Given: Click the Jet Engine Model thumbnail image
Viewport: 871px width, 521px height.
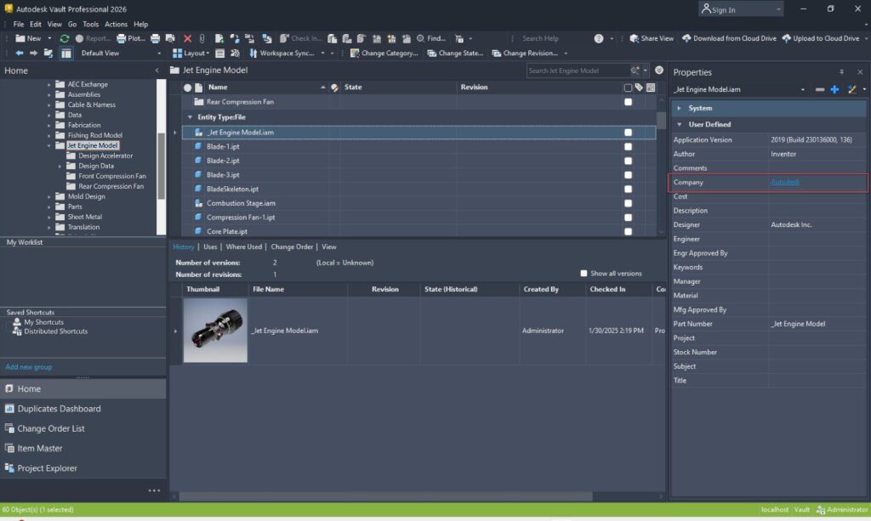Looking at the screenshot, I should tap(215, 331).
